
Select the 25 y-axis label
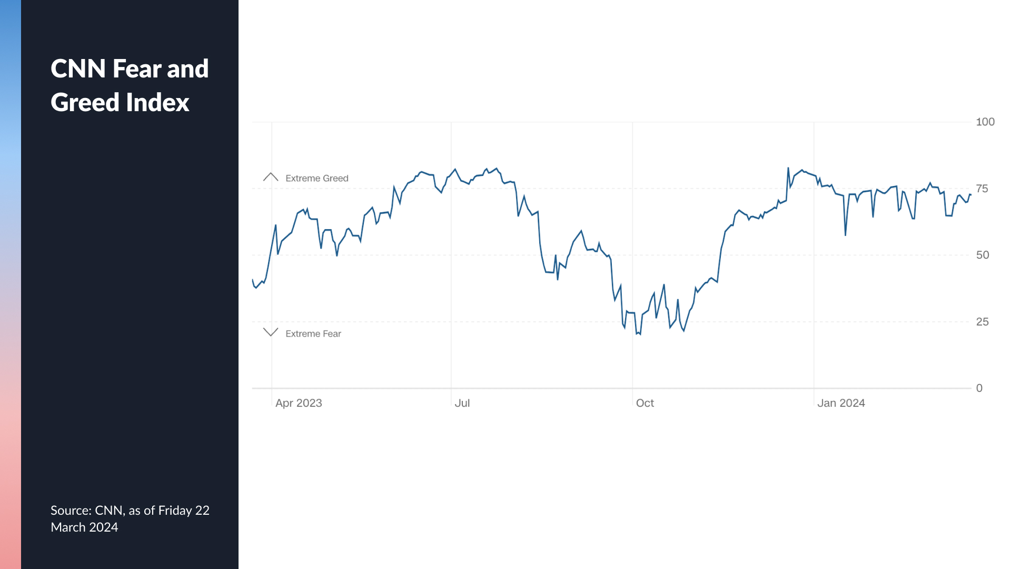[x=982, y=322]
